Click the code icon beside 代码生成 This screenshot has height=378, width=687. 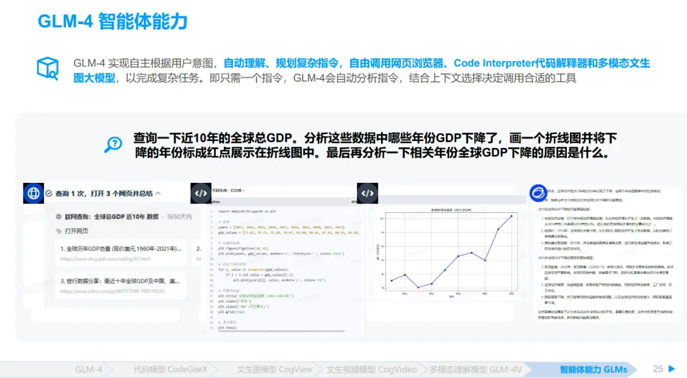pyautogui.click(x=200, y=193)
